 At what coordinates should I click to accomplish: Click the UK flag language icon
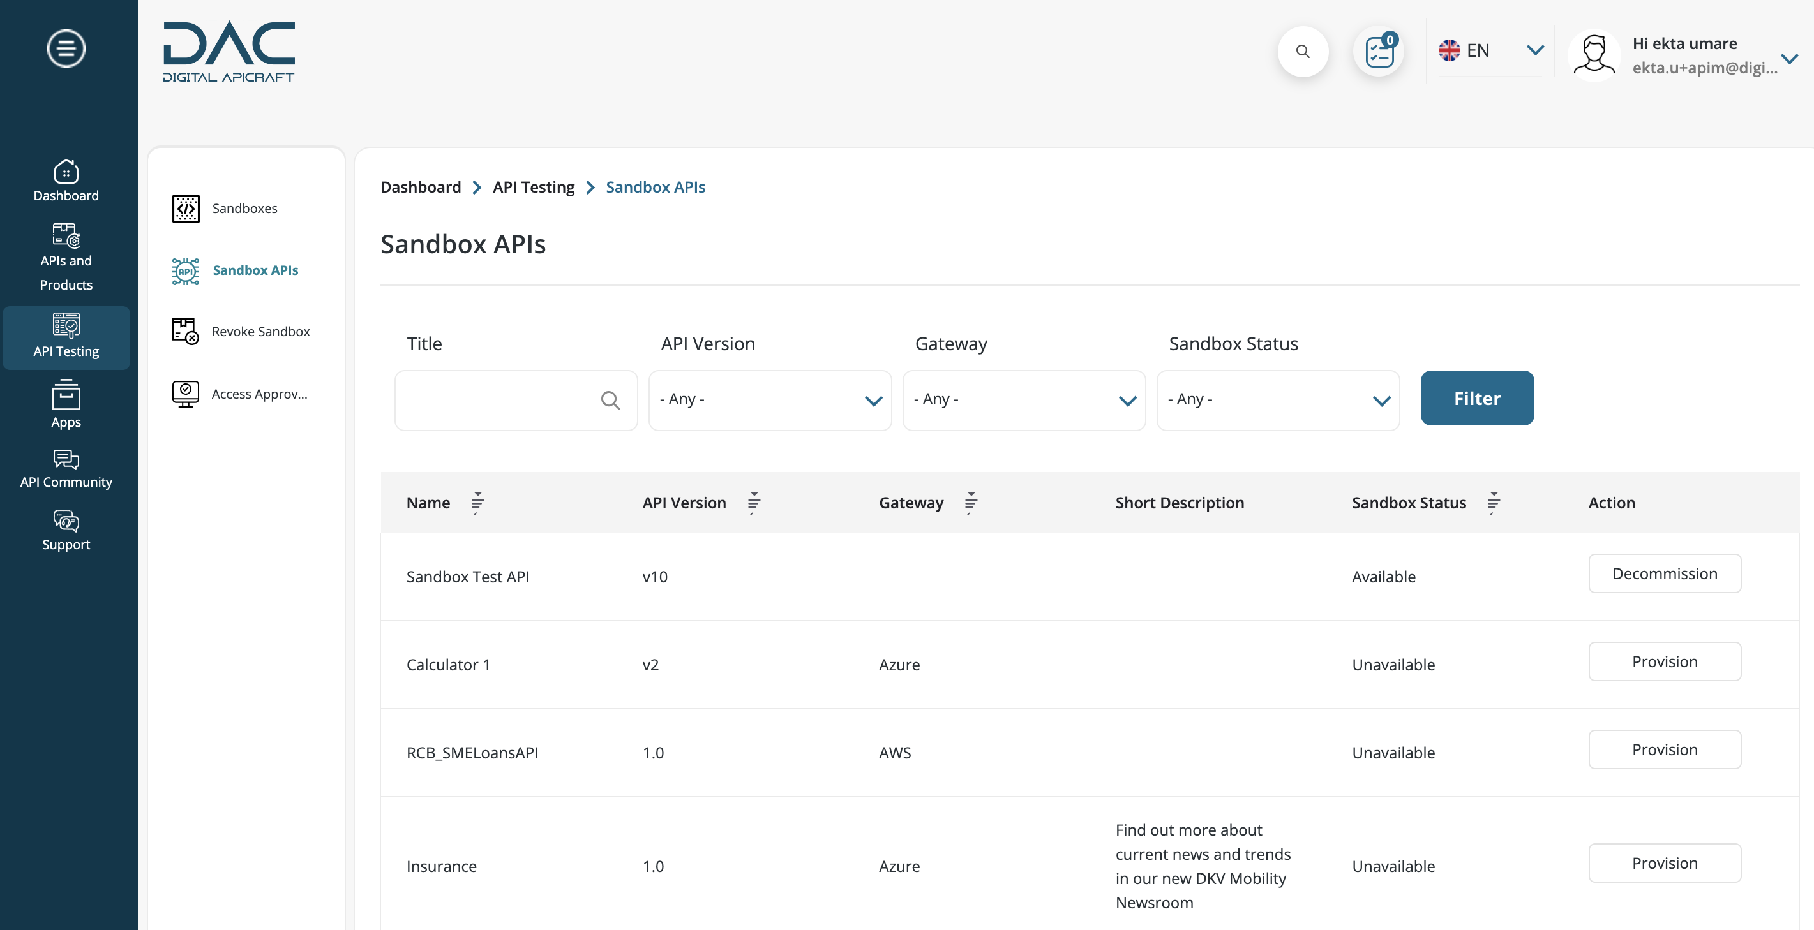(x=1450, y=50)
